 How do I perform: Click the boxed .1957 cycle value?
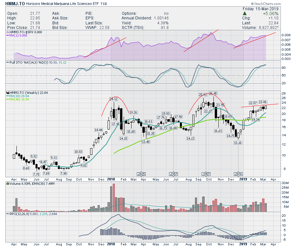click(x=206, y=174)
